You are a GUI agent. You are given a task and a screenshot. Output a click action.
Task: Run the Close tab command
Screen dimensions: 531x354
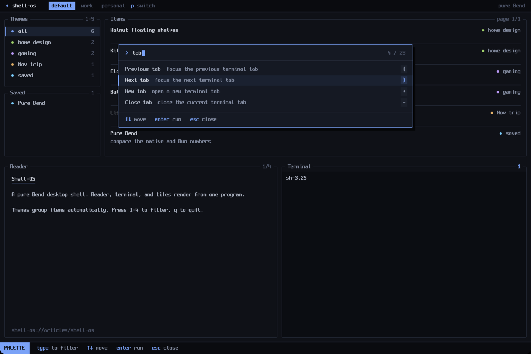(x=265, y=102)
